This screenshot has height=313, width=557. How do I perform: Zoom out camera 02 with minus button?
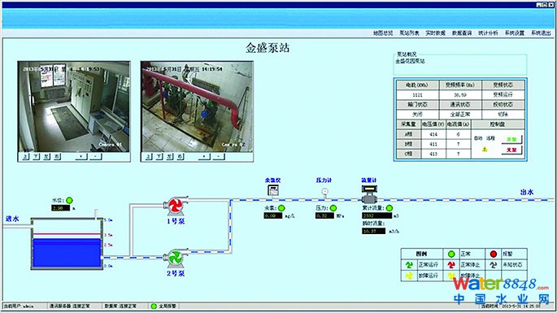pyautogui.click(x=218, y=156)
